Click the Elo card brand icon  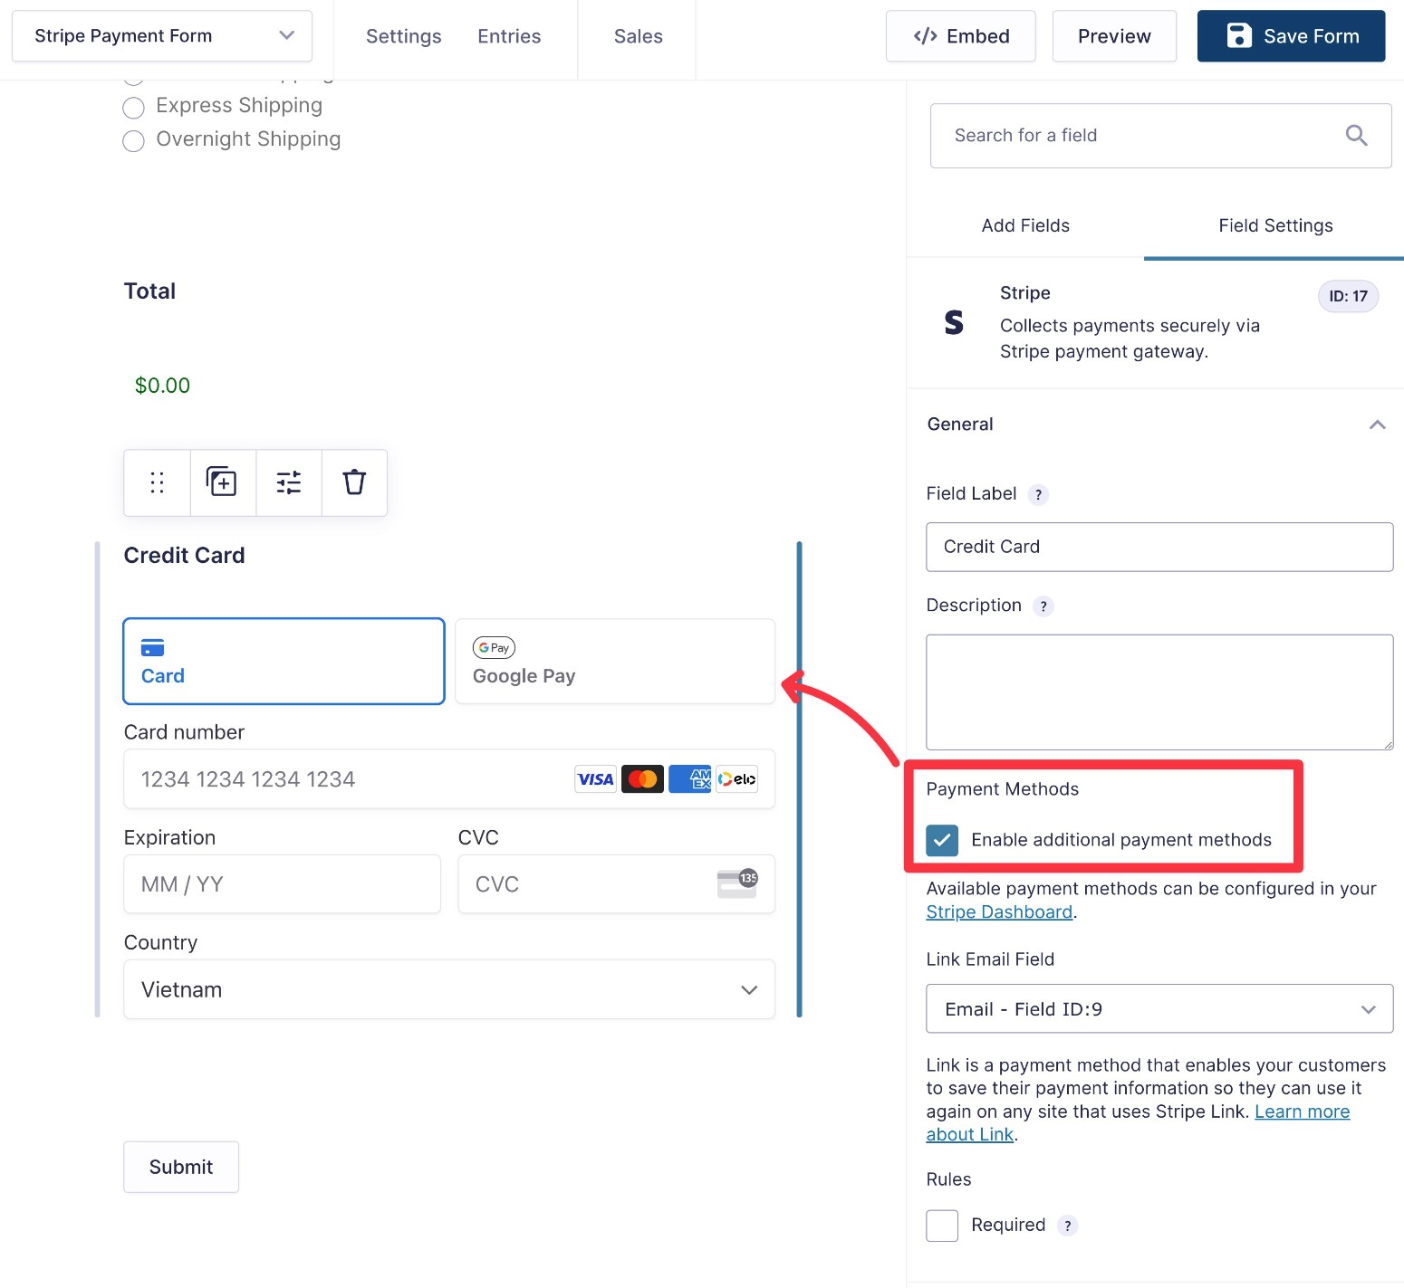click(x=736, y=779)
